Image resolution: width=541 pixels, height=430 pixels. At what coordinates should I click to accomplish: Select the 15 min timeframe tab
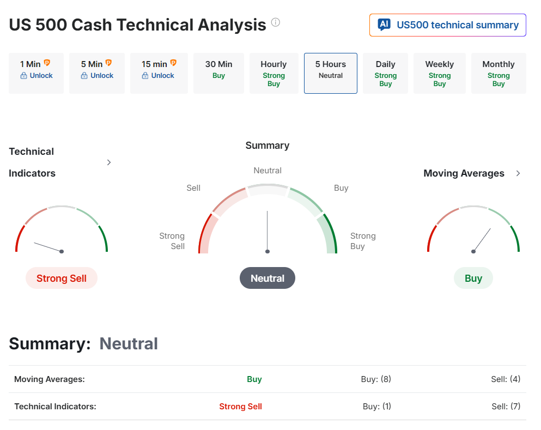pos(159,73)
